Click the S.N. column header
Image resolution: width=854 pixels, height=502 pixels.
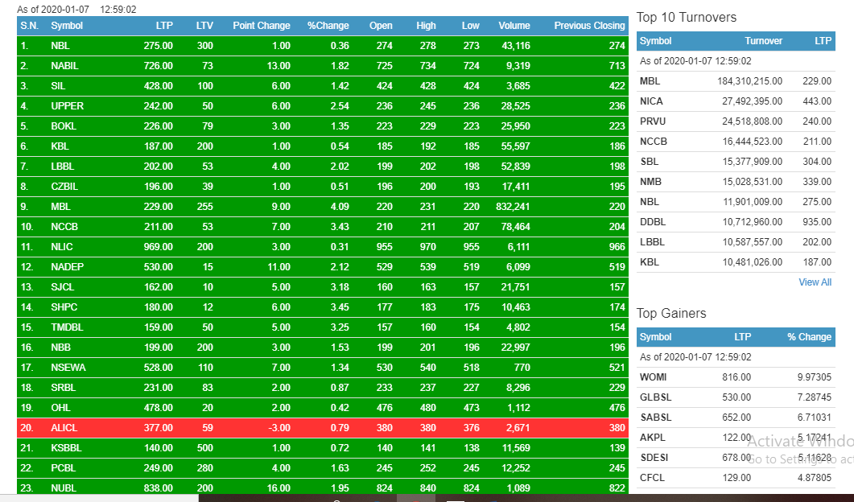(x=30, y=26)
